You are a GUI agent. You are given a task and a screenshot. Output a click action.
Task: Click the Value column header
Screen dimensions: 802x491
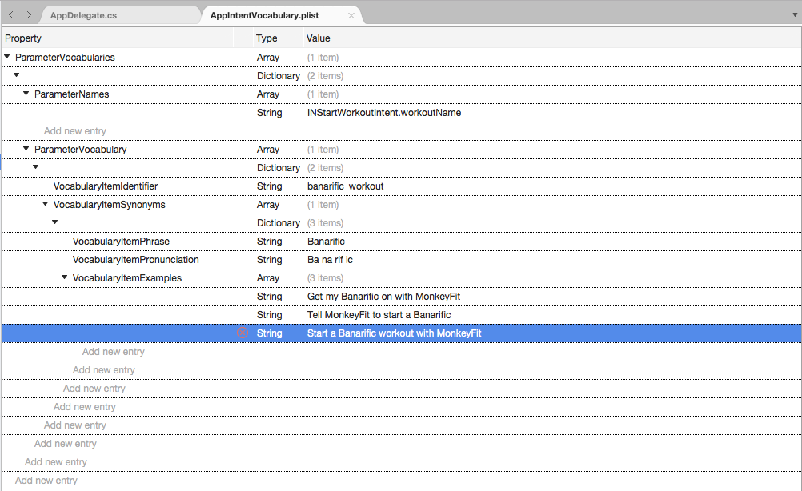[x=319, y=38]
